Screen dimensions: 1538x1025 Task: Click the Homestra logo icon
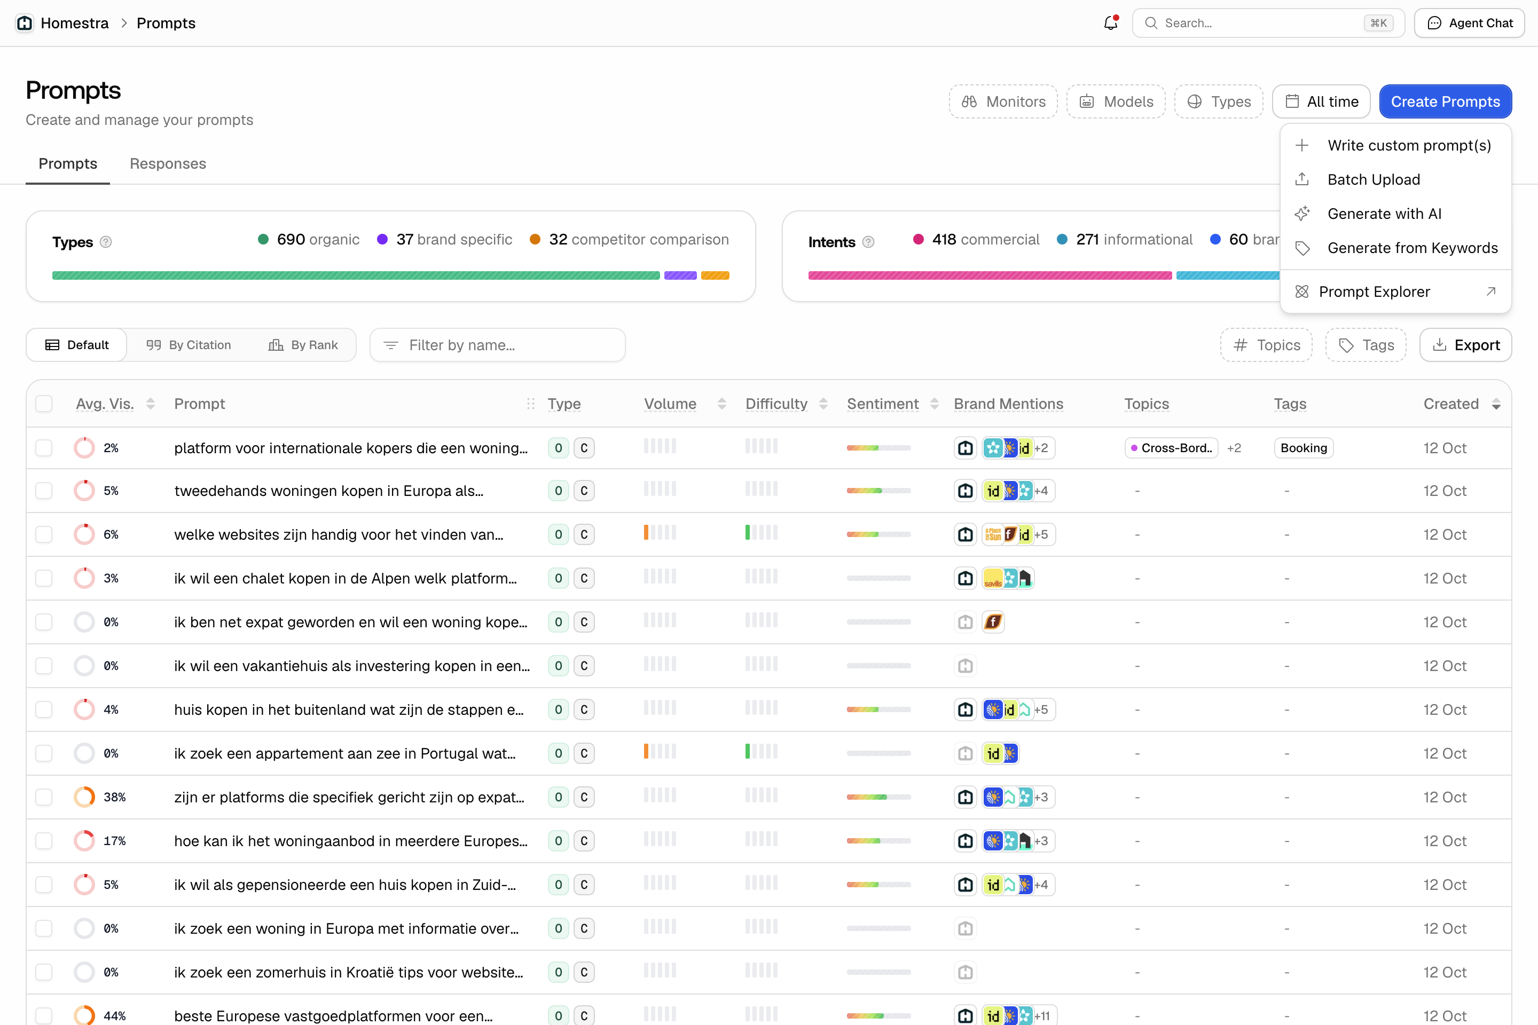point(24,23)
